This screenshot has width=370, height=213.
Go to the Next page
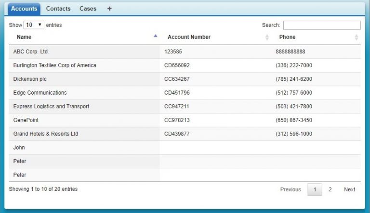(349, 189)
